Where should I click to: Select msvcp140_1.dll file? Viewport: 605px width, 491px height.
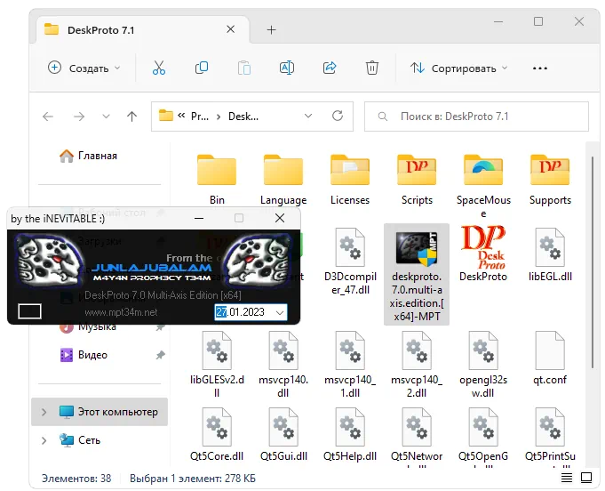tap(350, 365)
